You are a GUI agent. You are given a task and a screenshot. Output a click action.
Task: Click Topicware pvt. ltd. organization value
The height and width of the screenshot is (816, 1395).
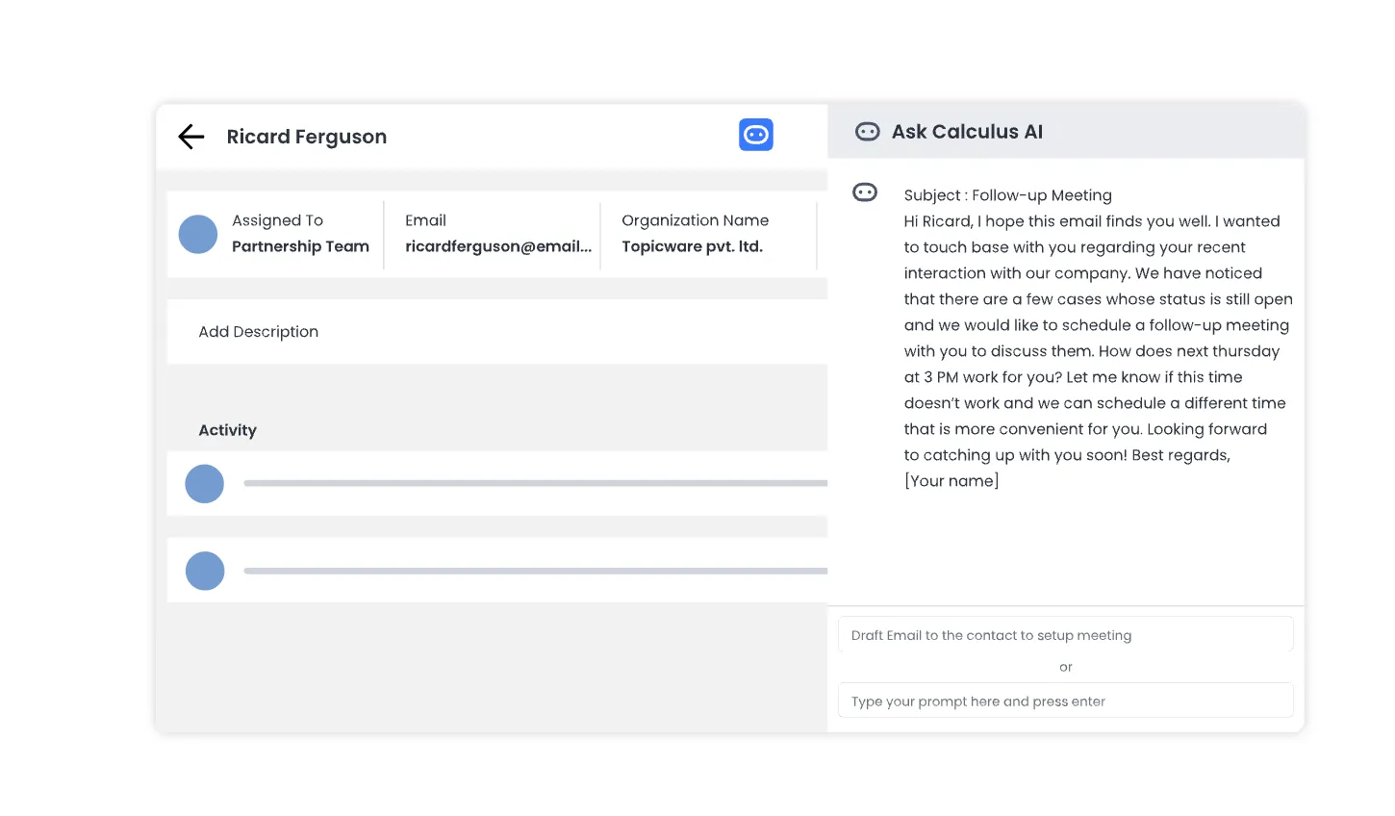point(692,246)
